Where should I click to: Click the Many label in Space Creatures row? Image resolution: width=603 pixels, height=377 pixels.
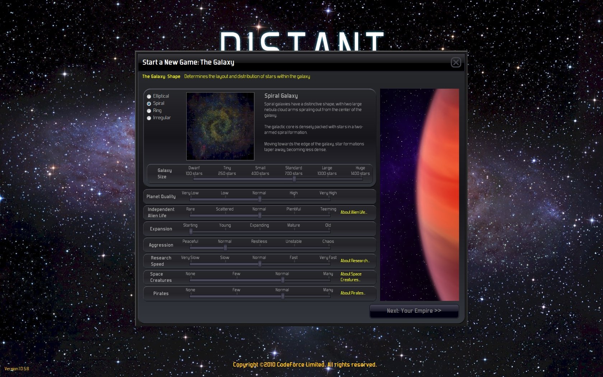pyautogui.click(x=328, y=274)
